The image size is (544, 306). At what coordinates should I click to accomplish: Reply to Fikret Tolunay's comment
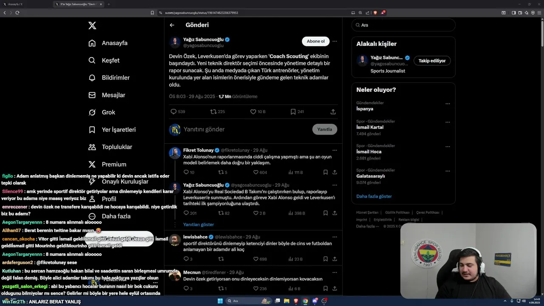click(x=189, y=172)
